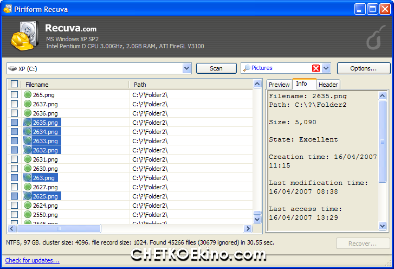
Task: Click file list scroll up arrow
Action: tap(257, 84)
